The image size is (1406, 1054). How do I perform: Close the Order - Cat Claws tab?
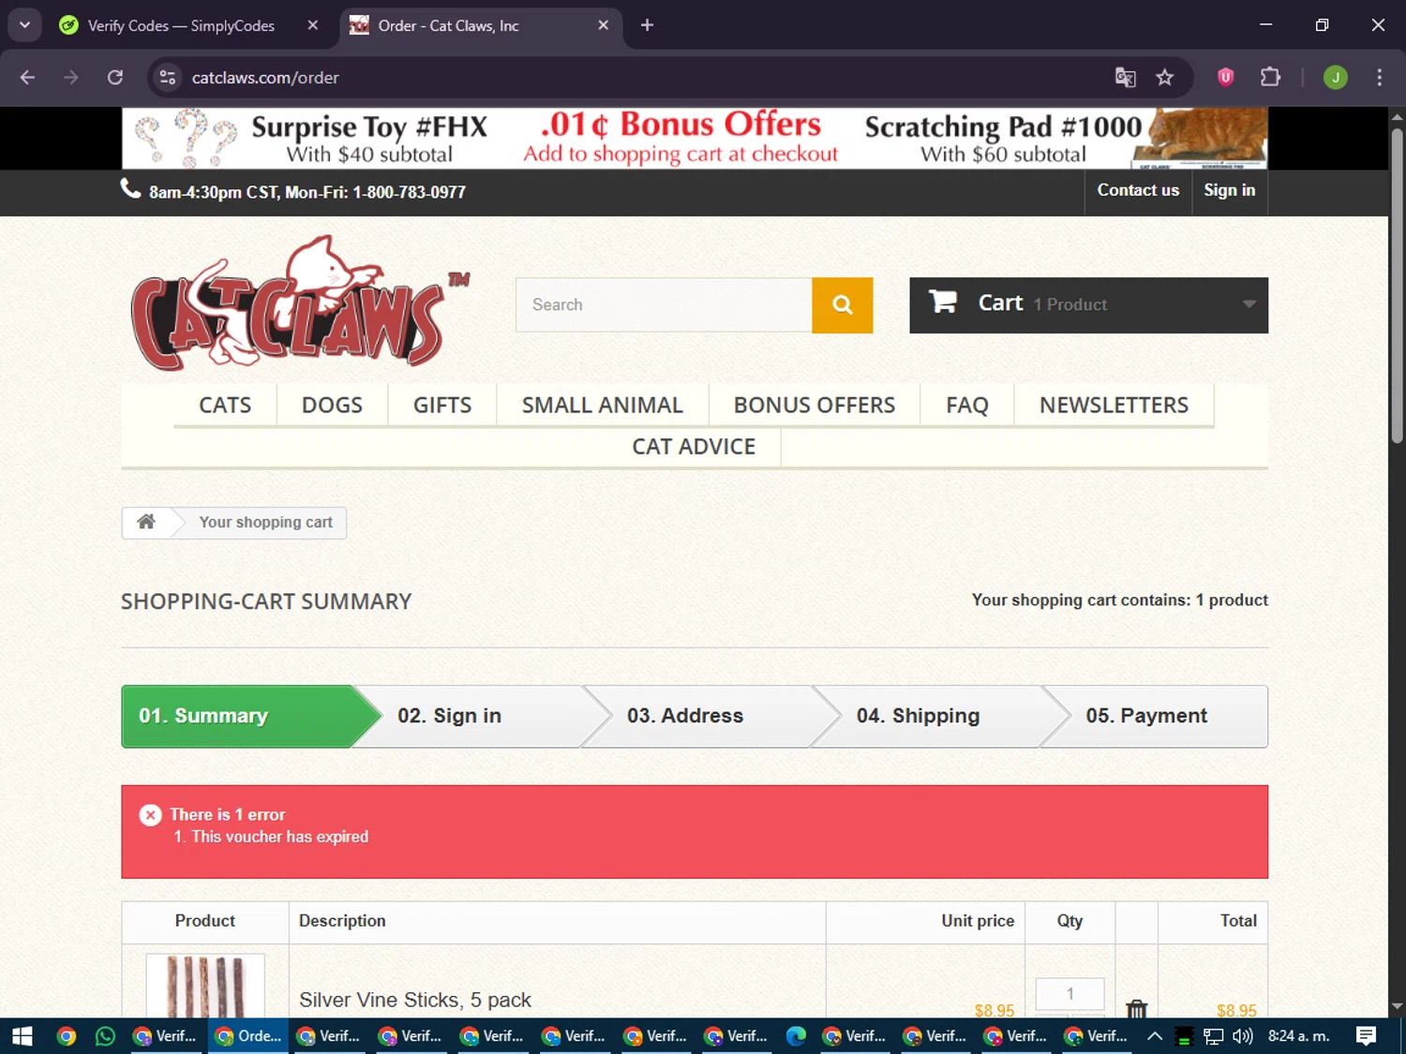tap(604, 25)
